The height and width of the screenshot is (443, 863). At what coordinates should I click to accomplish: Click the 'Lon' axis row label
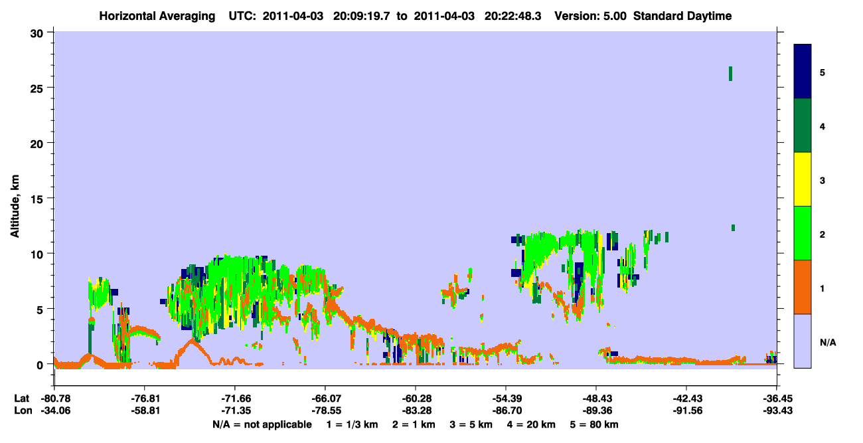pyautogui.click(x=22, y=410)
